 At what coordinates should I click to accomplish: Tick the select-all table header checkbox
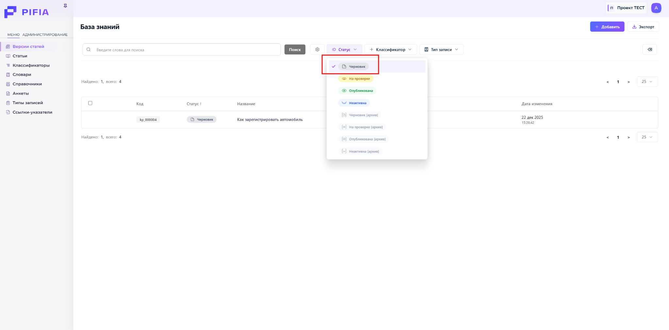[90, 103]
